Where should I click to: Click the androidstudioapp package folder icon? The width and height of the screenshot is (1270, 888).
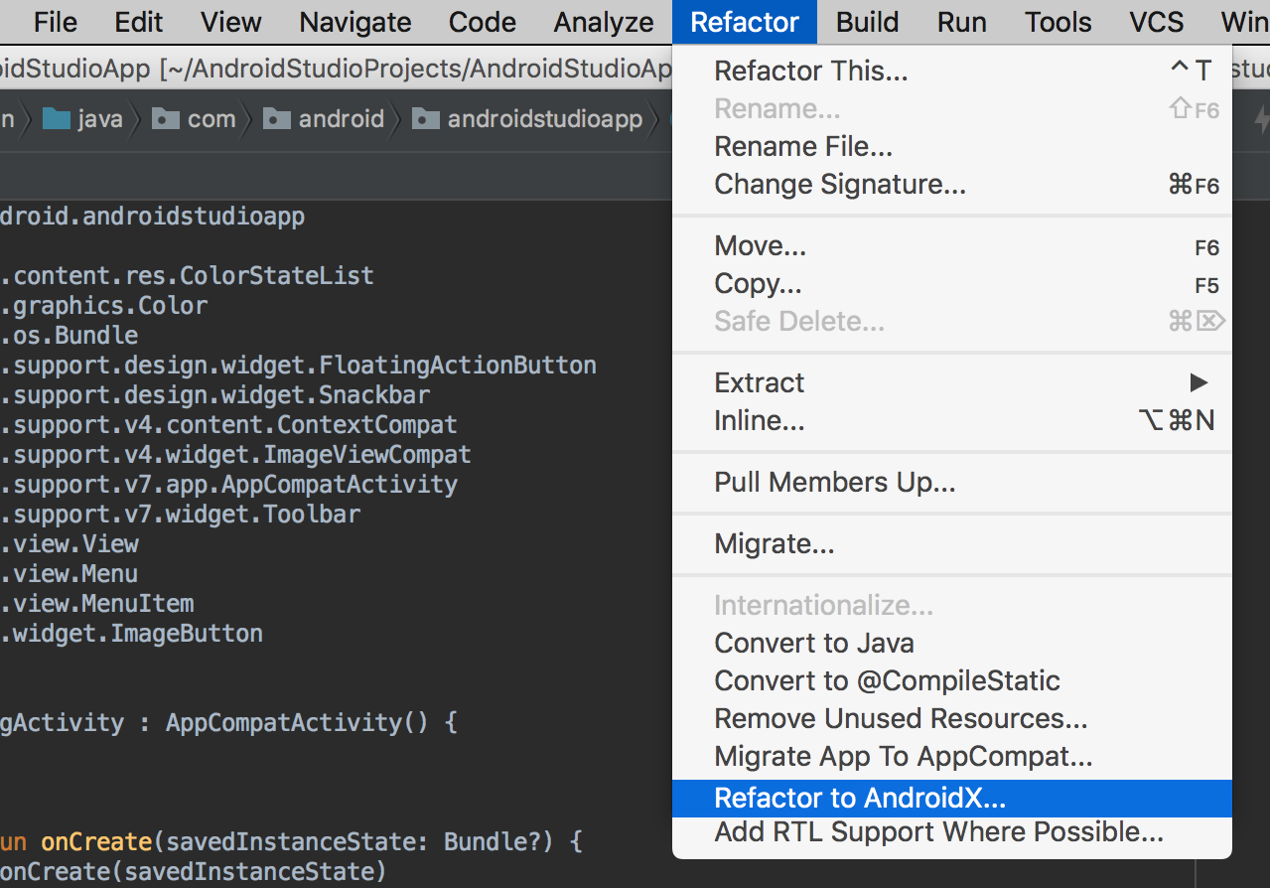426,120
